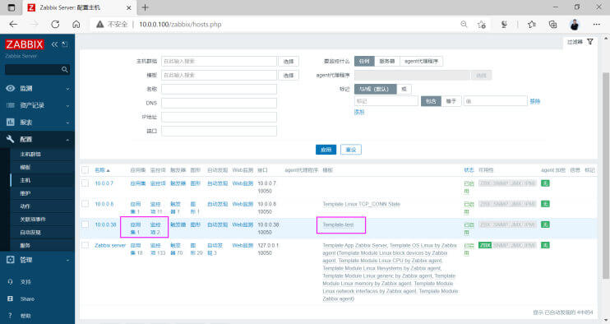The image size is (610, 324).
Task: Click 选择 button beside the 主机群组 field
Action: click(x=289, y=61)
